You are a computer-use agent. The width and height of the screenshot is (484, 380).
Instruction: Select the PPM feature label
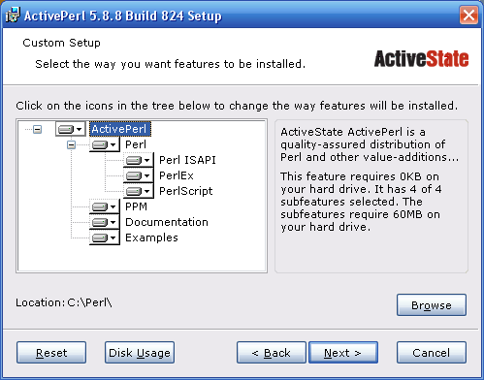click(x=136, y=206)
